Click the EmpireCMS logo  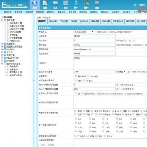click(x=15, y=5)
